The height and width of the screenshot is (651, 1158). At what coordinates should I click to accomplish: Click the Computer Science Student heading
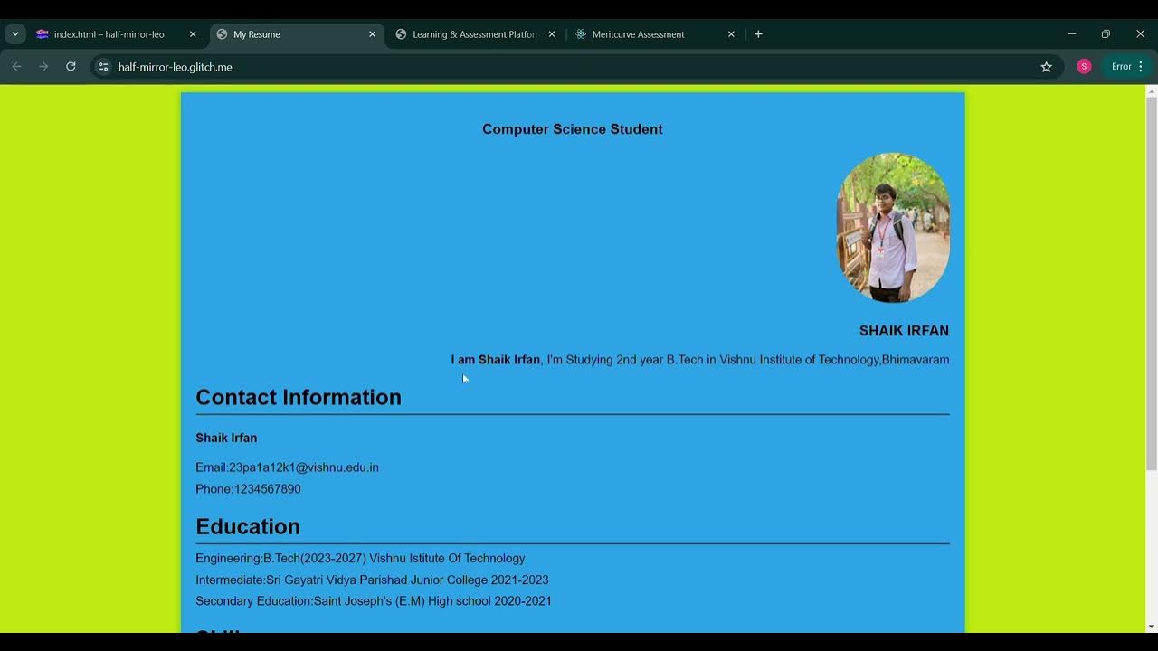573,129
